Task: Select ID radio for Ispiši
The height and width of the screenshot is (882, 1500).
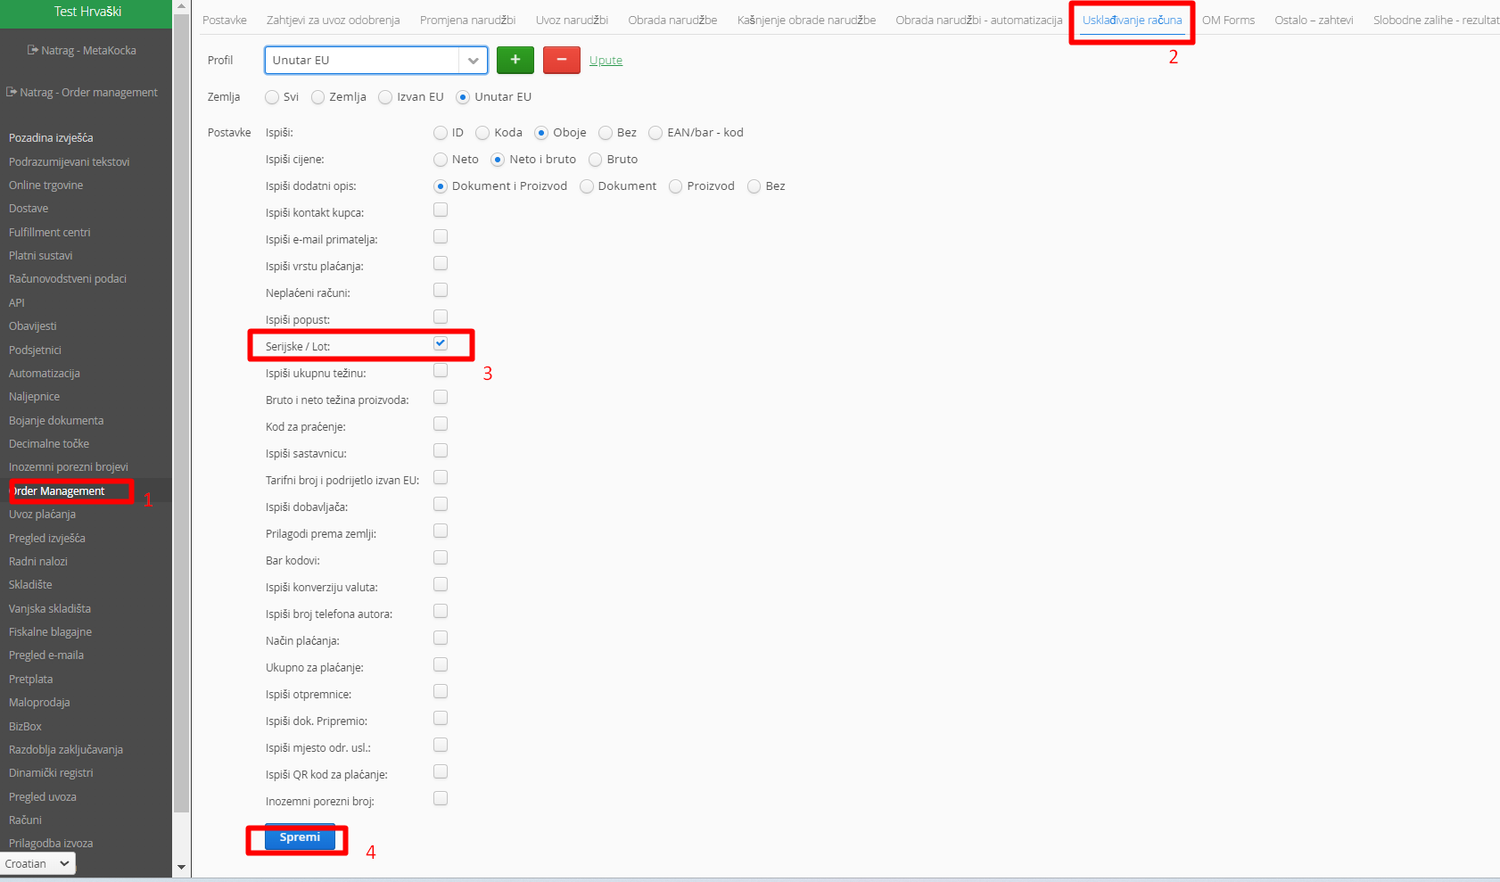Action: click(441, 133)
